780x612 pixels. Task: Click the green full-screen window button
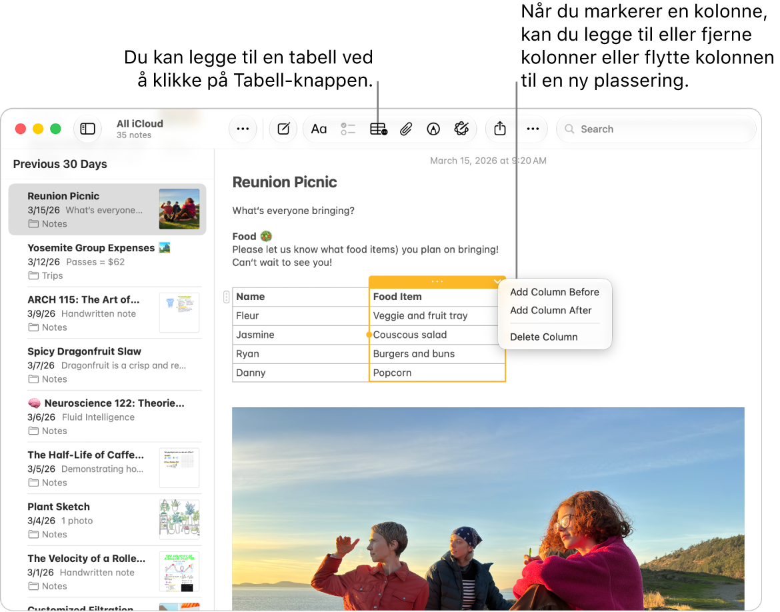click(56, 129)
